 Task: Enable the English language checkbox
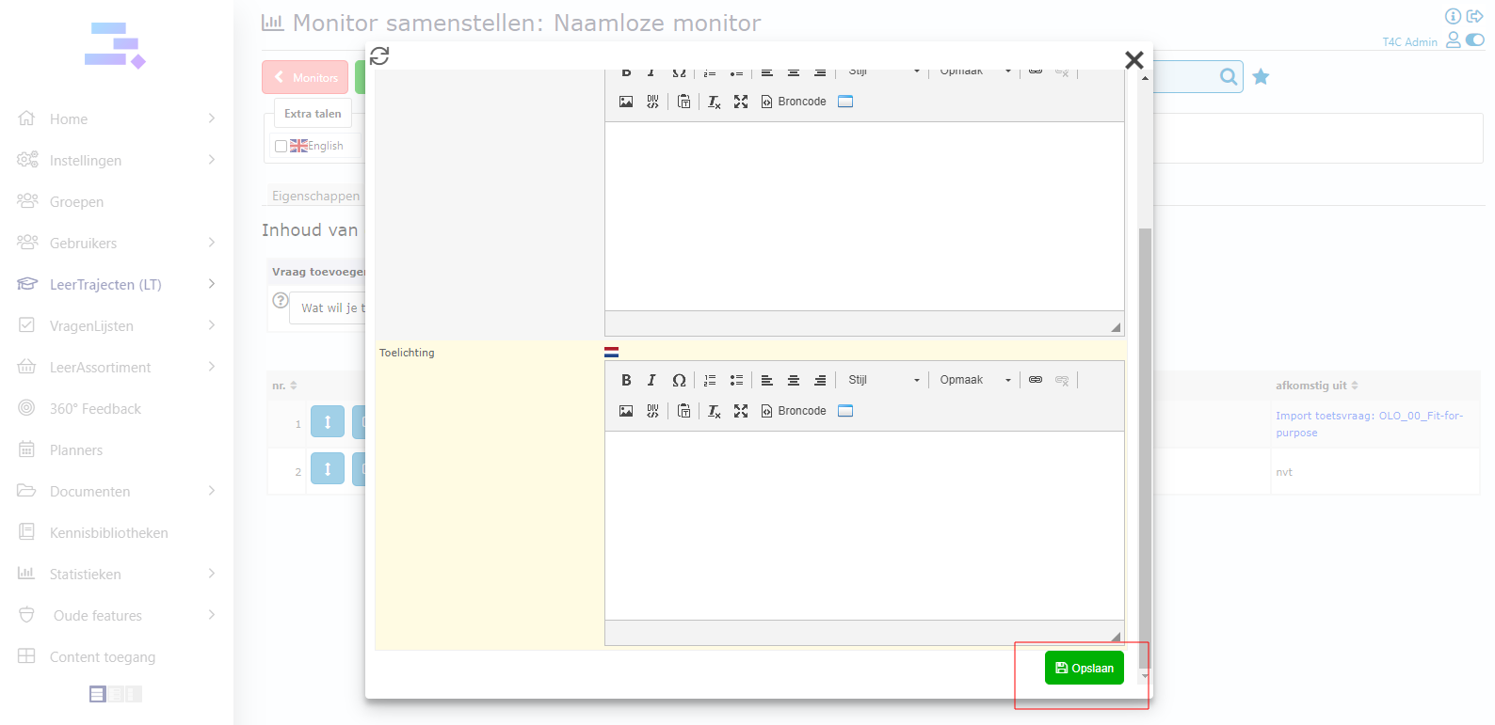point(281,146)
